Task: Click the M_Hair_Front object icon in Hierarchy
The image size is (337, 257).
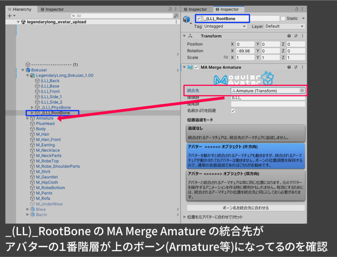Action: click(x=33, y=140)
